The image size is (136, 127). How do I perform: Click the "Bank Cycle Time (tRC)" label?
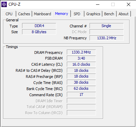pos(44,89)
